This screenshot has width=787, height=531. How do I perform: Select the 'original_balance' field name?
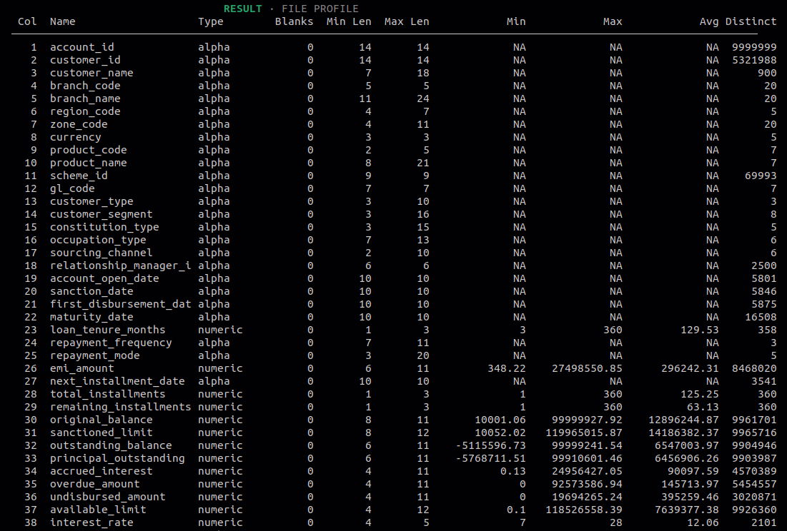pos(102,420)
